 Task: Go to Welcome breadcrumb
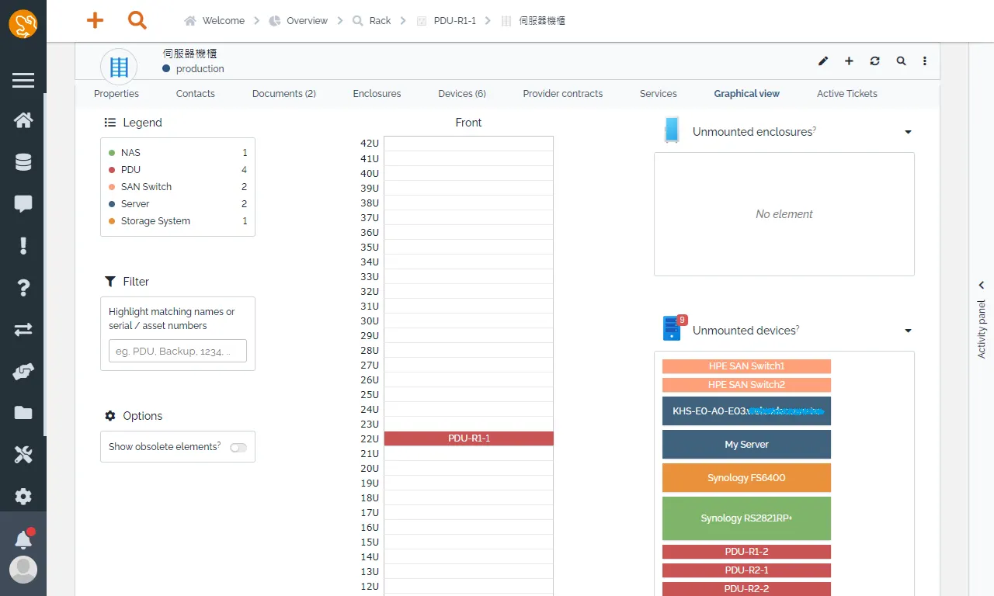215,21
